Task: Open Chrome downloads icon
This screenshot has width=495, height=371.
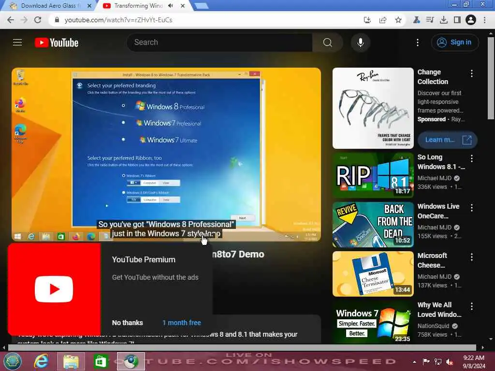Action: pyautogui.click(x=444, y=20)
